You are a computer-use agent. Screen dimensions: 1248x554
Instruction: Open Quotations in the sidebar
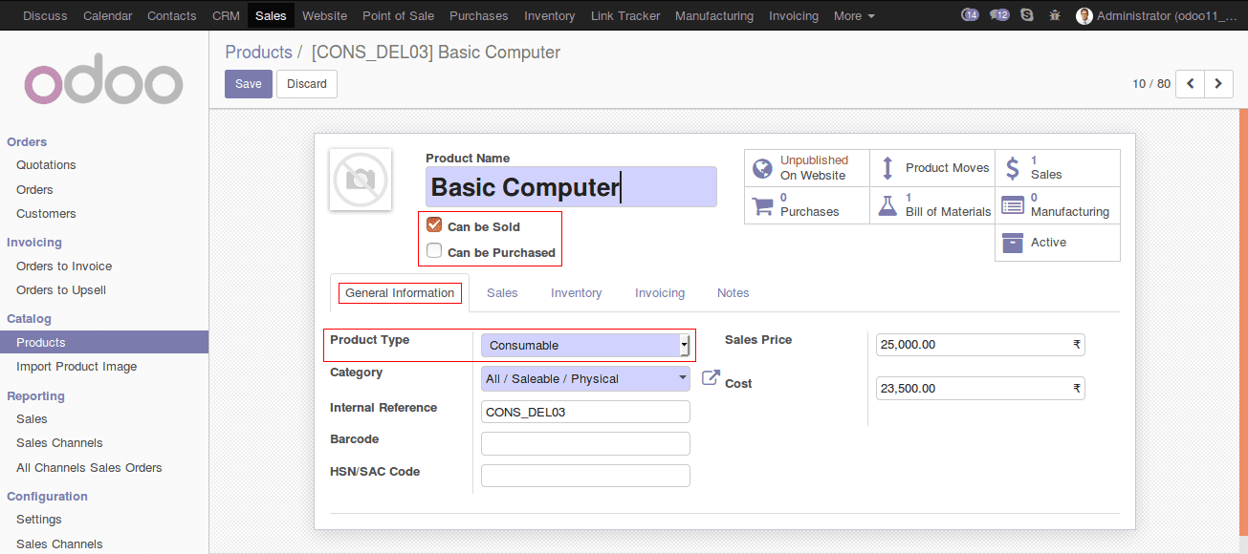coord(46,165)
